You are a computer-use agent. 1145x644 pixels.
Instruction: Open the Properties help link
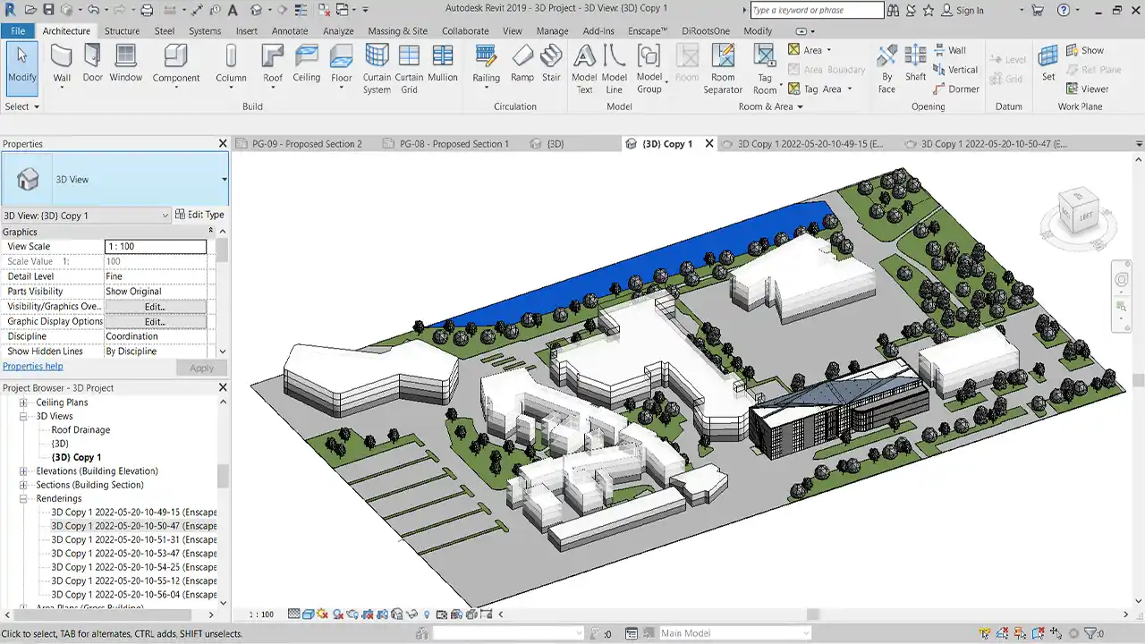point(33,367)
